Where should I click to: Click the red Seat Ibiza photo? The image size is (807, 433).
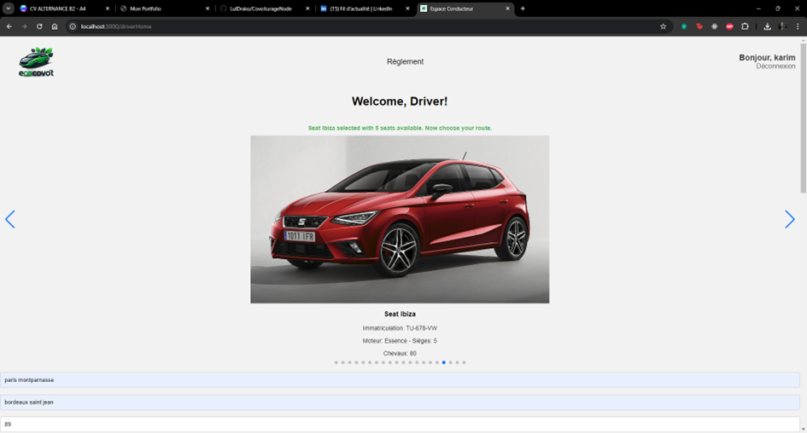[x=400, y=219]
